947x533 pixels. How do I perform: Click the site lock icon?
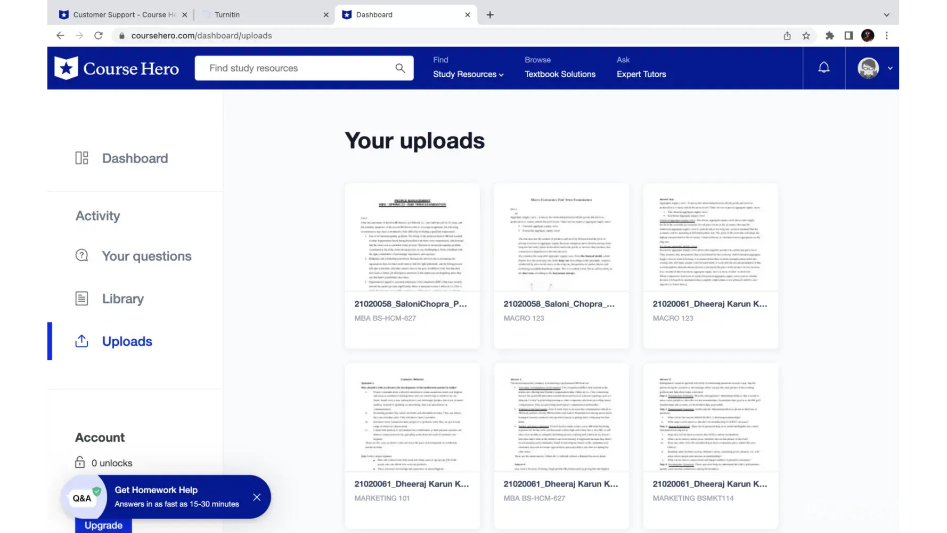pos(122,36)
